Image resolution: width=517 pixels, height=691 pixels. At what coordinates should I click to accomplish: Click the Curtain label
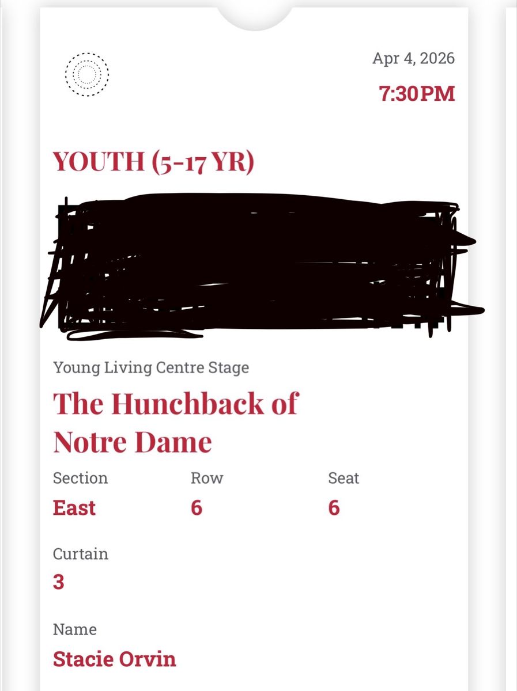click(81, 554)
